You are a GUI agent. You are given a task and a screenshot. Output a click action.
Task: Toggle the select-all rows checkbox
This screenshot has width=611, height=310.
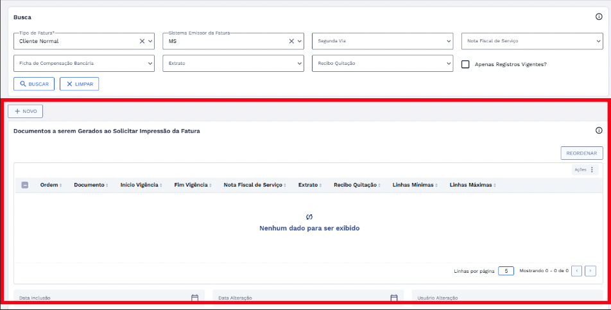(x=25, y=185)
